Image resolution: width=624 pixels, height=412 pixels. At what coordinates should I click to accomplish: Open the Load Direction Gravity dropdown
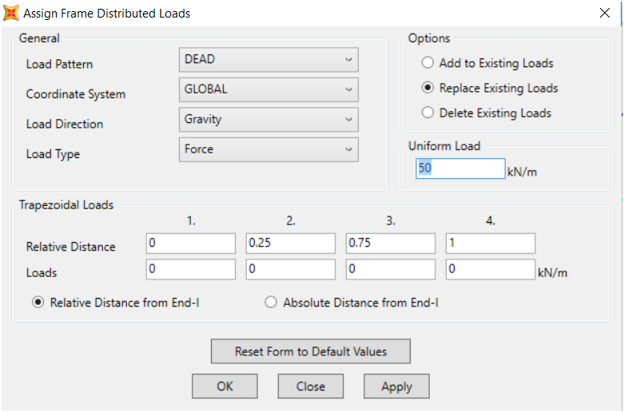[x=268, y=119]
